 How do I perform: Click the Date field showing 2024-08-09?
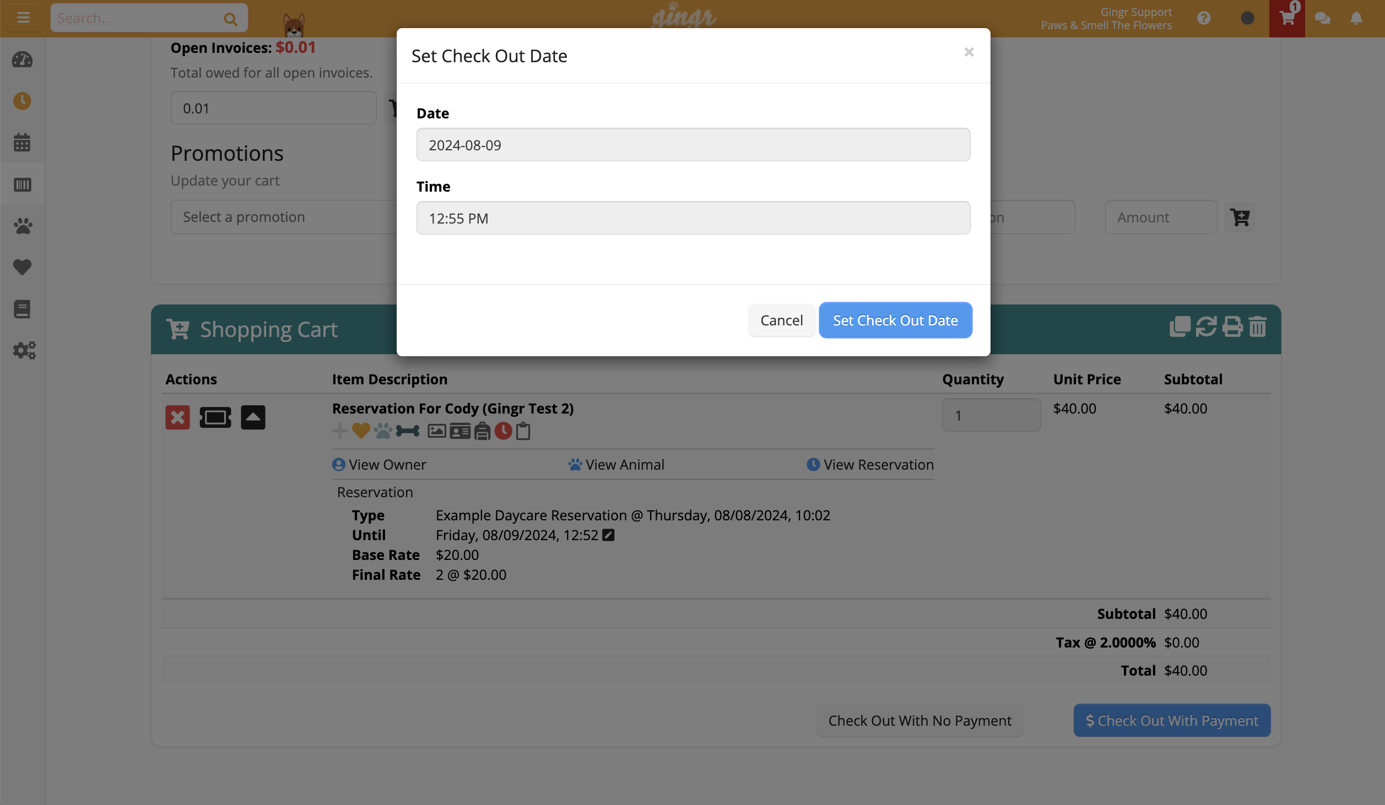point(693,145)
